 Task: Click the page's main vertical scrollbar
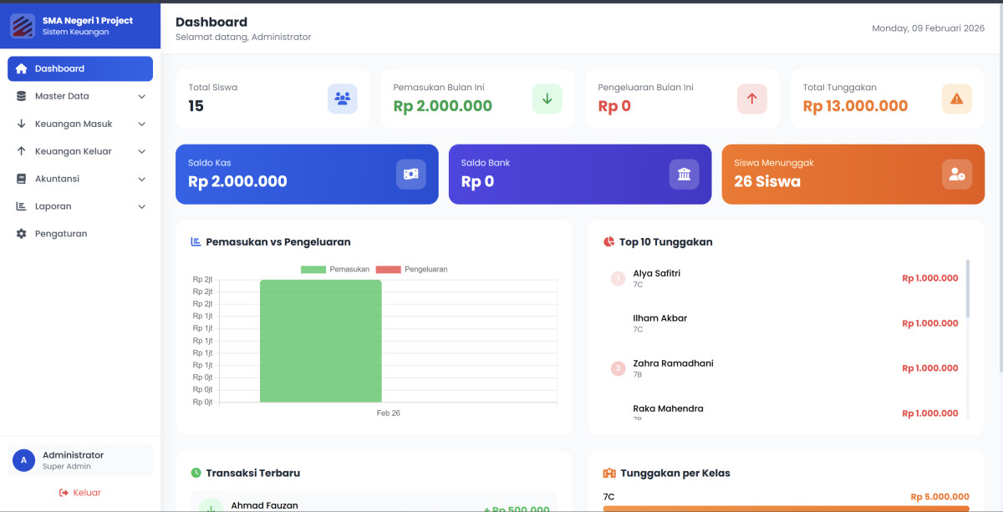tap(1000, 188)
